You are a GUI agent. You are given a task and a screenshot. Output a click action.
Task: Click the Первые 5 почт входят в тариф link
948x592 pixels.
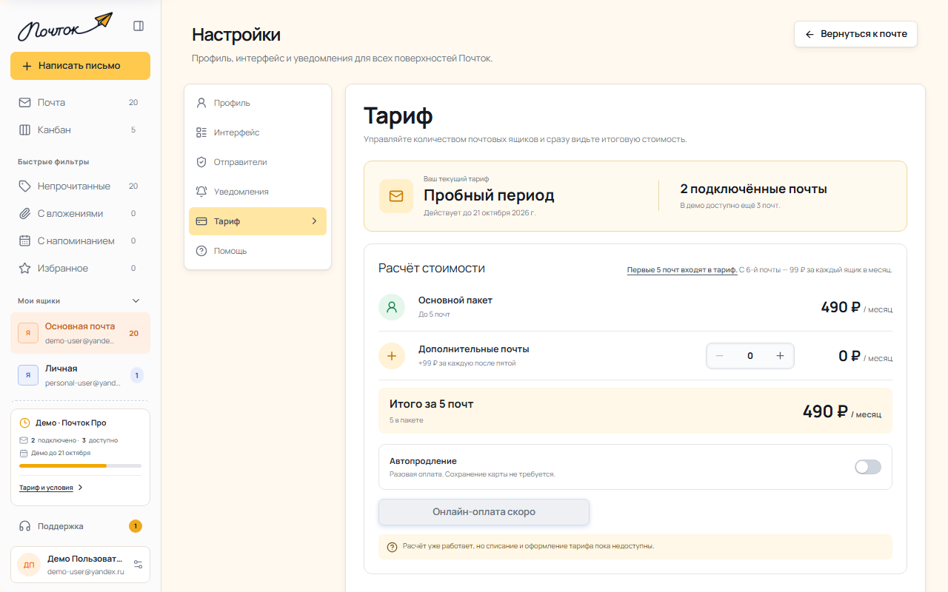[682, 270]
